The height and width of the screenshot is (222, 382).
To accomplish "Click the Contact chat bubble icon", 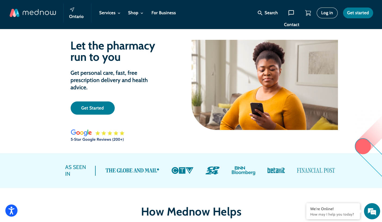I will [291, 13].
